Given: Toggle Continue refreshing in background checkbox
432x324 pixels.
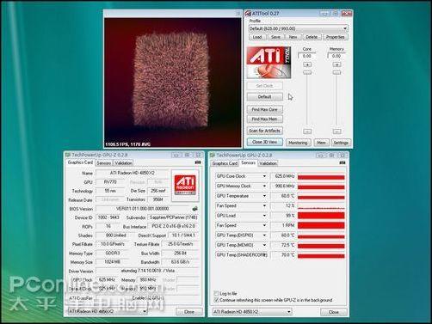Looking at the screenshot, I should 216,300.
